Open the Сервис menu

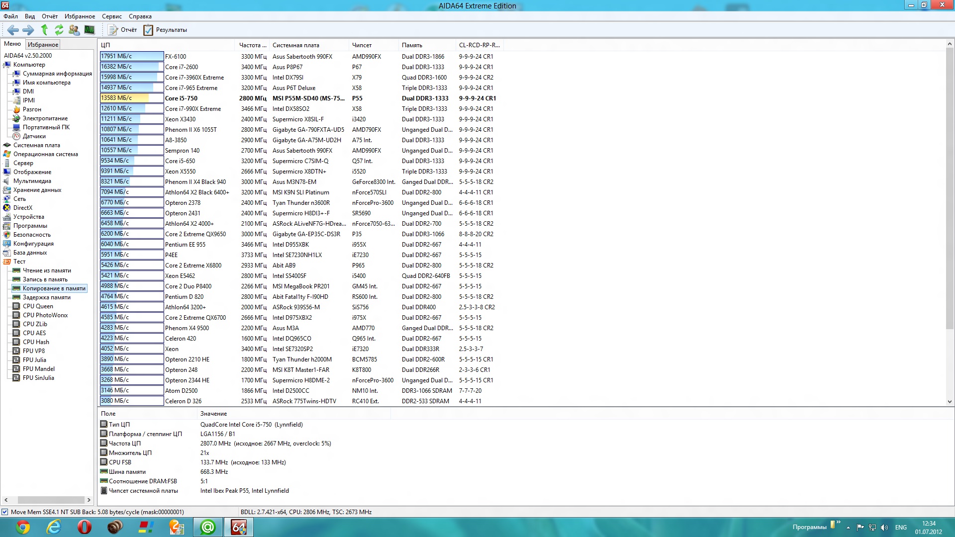[x=112, y=16]
